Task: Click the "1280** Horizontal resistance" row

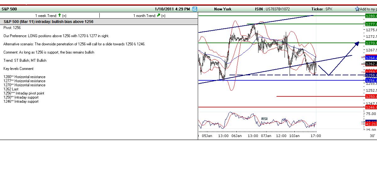Action: (24, 77)
